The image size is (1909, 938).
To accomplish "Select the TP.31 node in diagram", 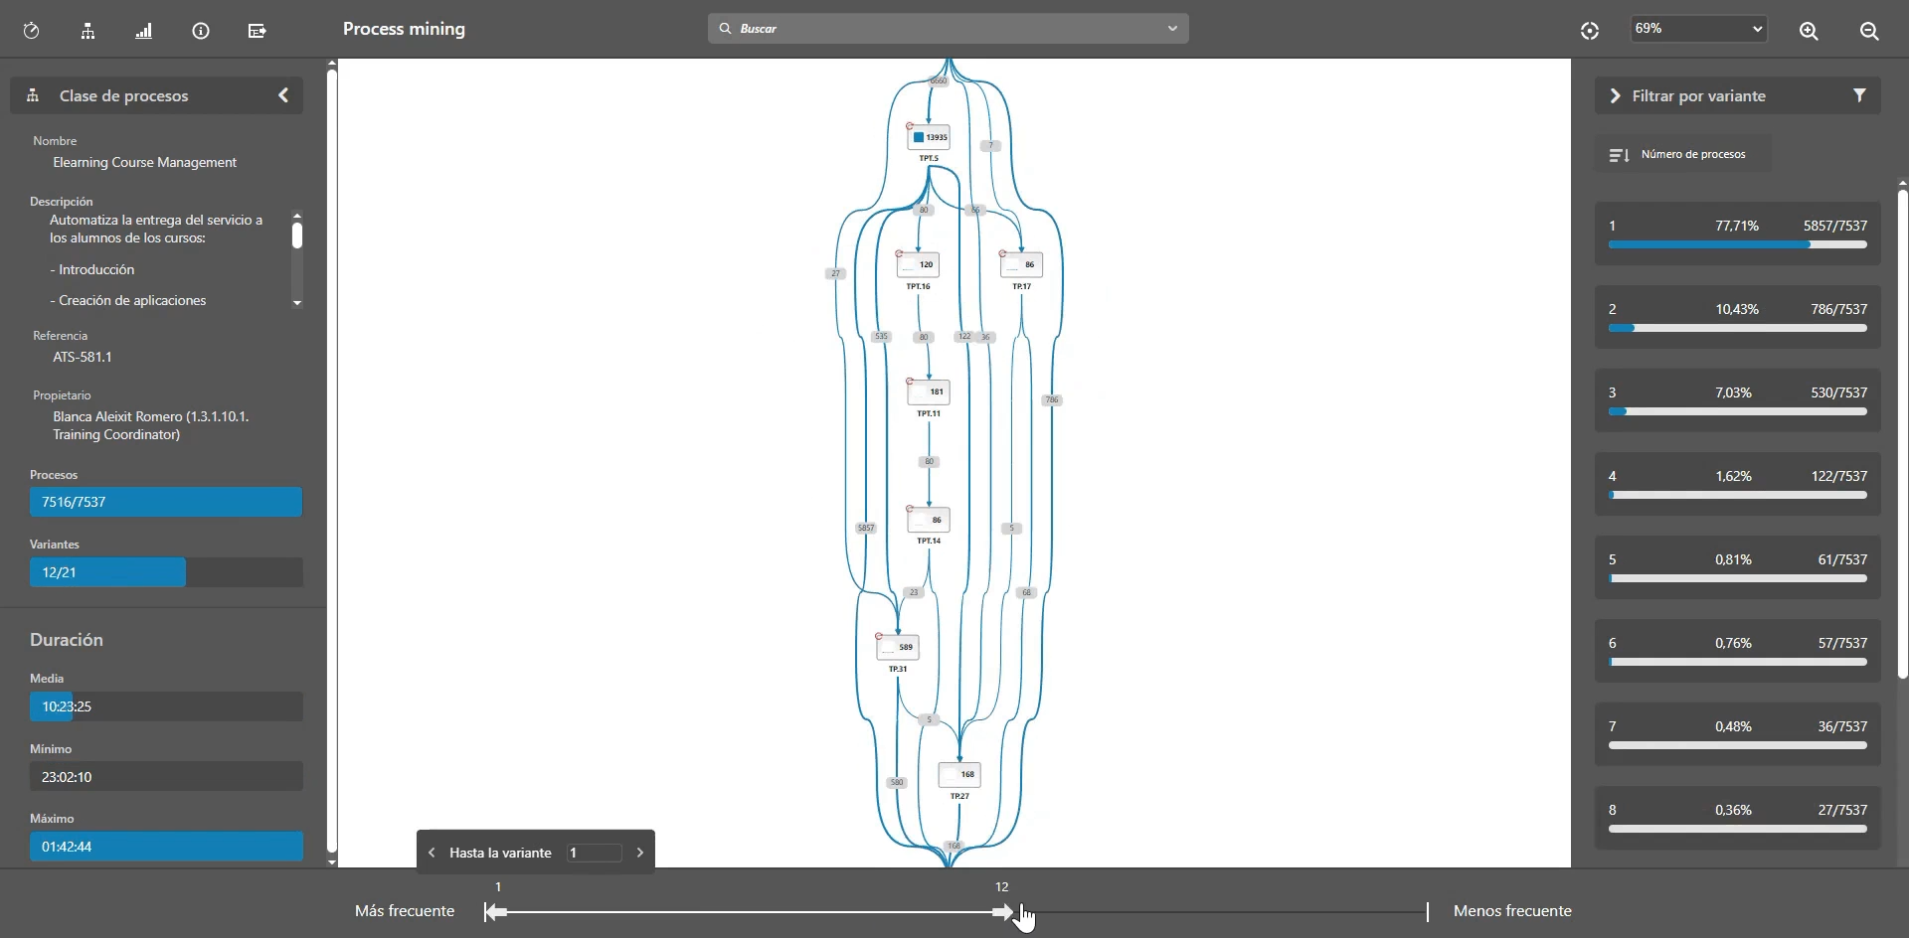I will [x=898, y=648].
